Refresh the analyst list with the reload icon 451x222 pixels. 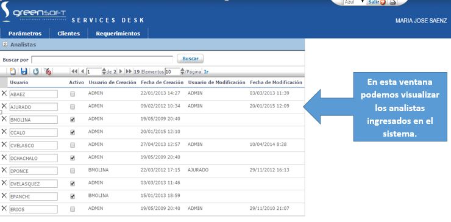click(x=36, y=71)
